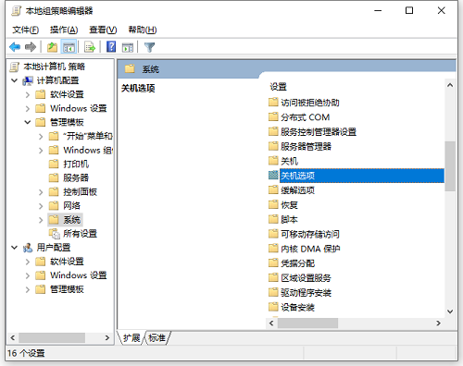Click left arrow of list horizontal scrollbar
This screenshot has height=366, width=463.
[x=271, y=323]
